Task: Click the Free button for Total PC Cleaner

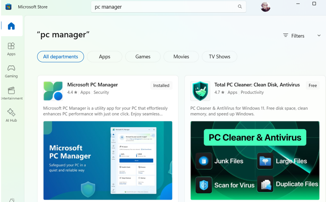Action: pos(313,86)
